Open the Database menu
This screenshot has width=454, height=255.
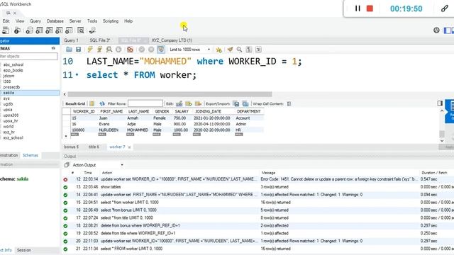[x=55, y=21]
